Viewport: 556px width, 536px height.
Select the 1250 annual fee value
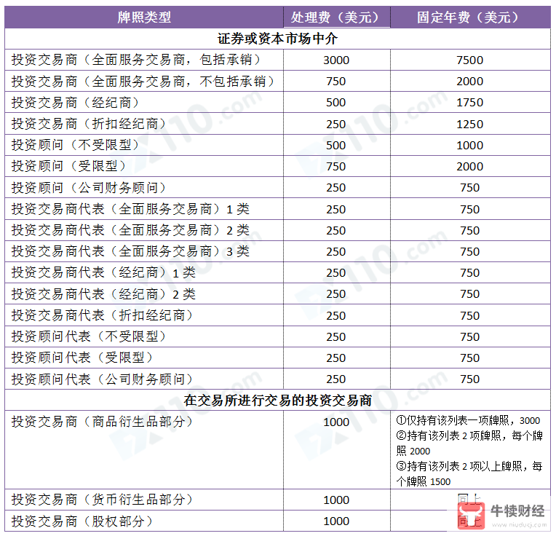click(470, 125)
